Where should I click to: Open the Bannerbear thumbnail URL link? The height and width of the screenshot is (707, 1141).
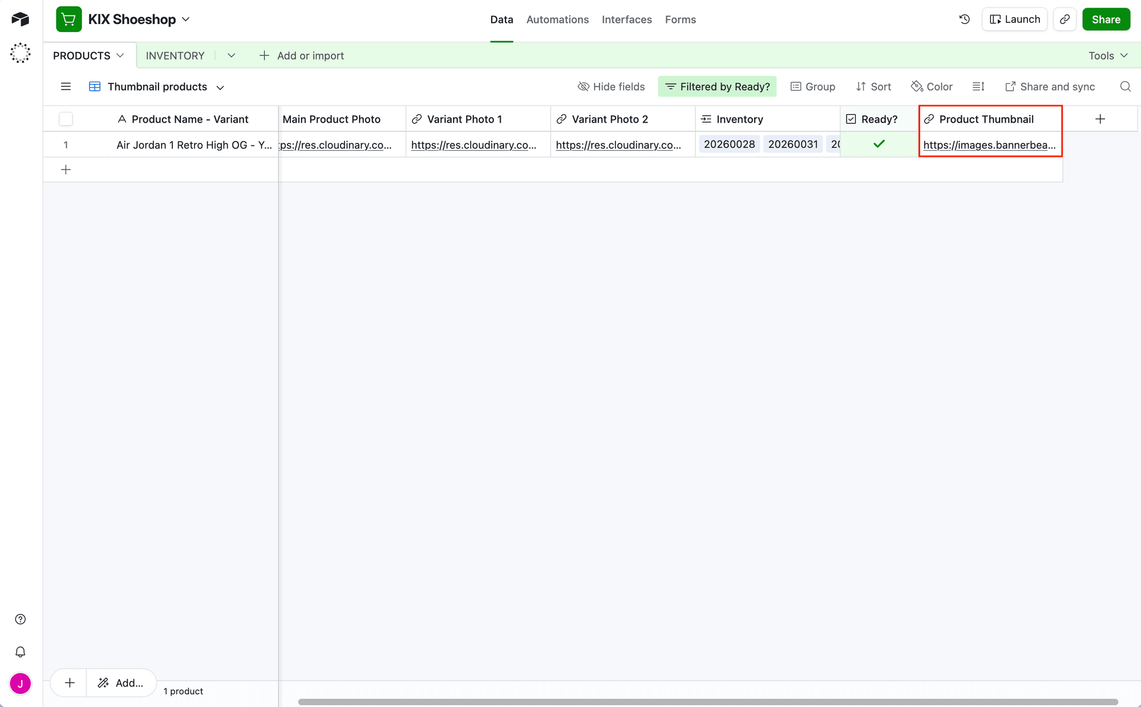[x=990, y=145]
